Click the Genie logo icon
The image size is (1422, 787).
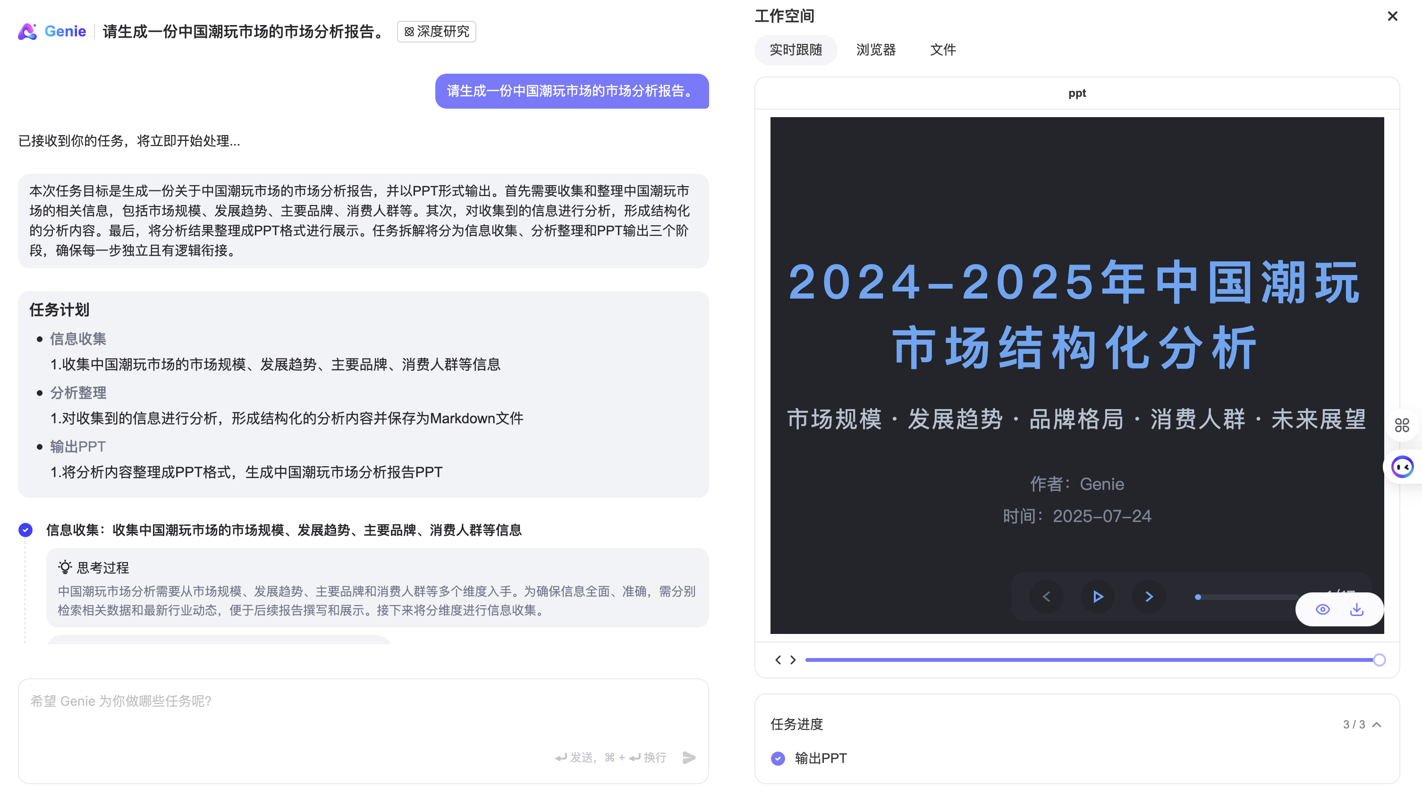[27, 32]
